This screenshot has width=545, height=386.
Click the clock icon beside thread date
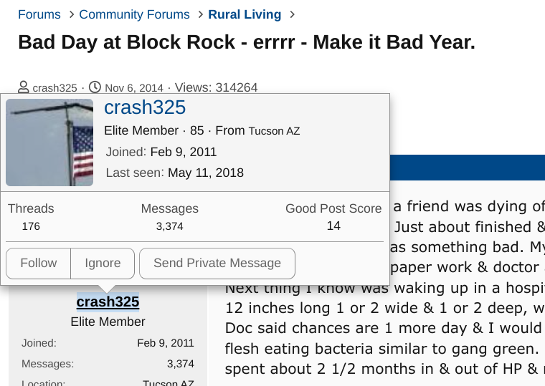(95, 87)
